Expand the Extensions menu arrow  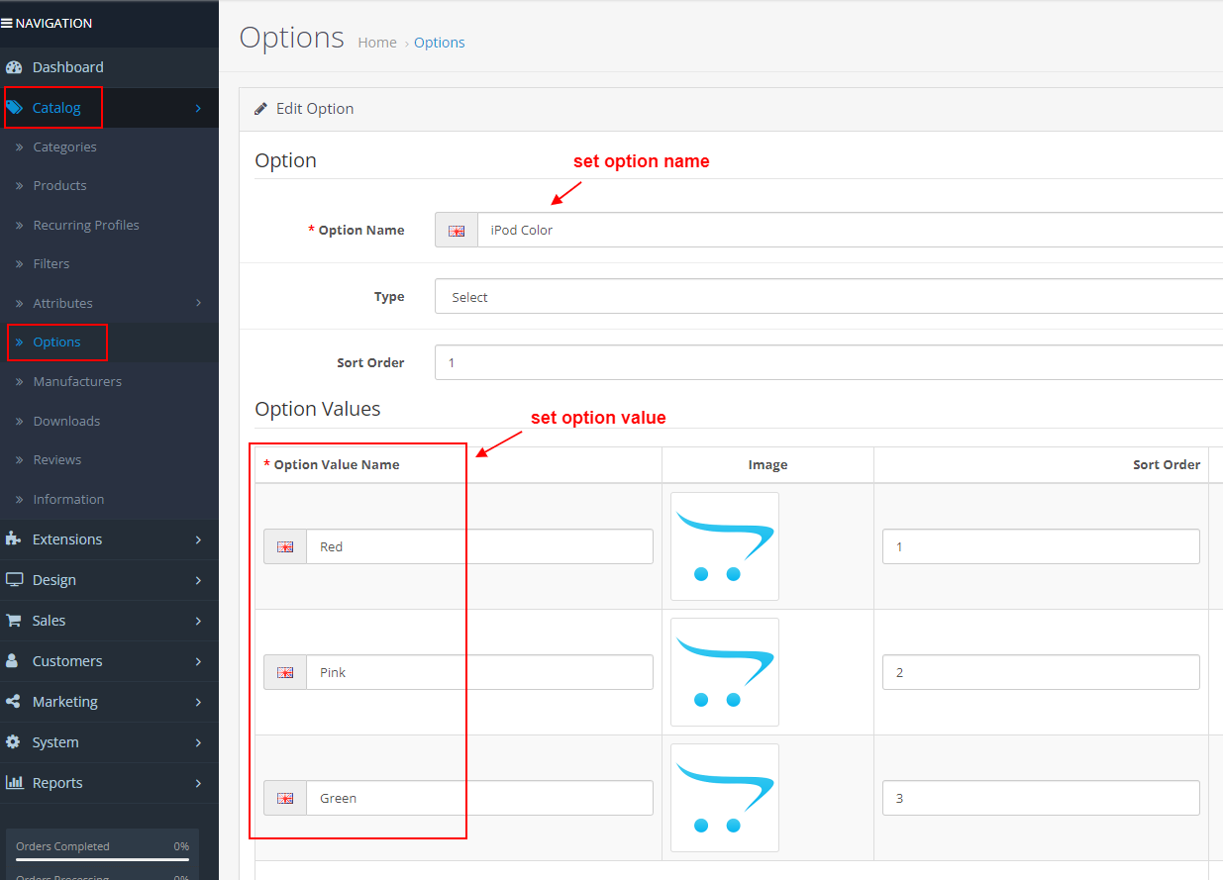point(197,539)
